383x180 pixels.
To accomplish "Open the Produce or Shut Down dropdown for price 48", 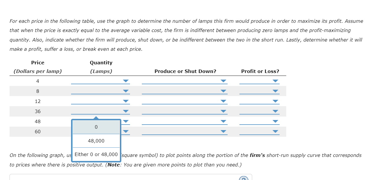I will [x=185, y=121].
